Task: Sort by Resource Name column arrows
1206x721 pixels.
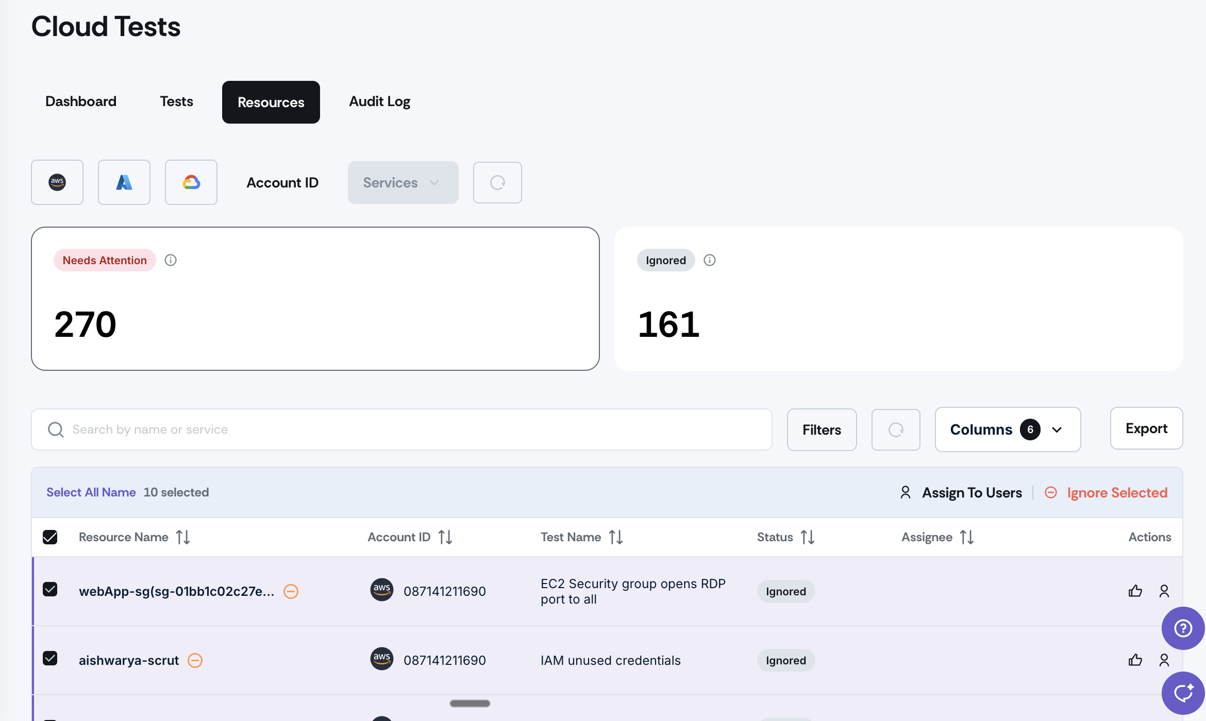Action: (x=183, y=537)
